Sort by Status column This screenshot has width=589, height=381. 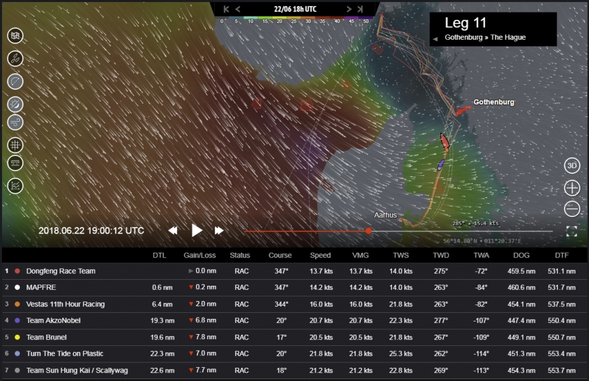point(240,255)
